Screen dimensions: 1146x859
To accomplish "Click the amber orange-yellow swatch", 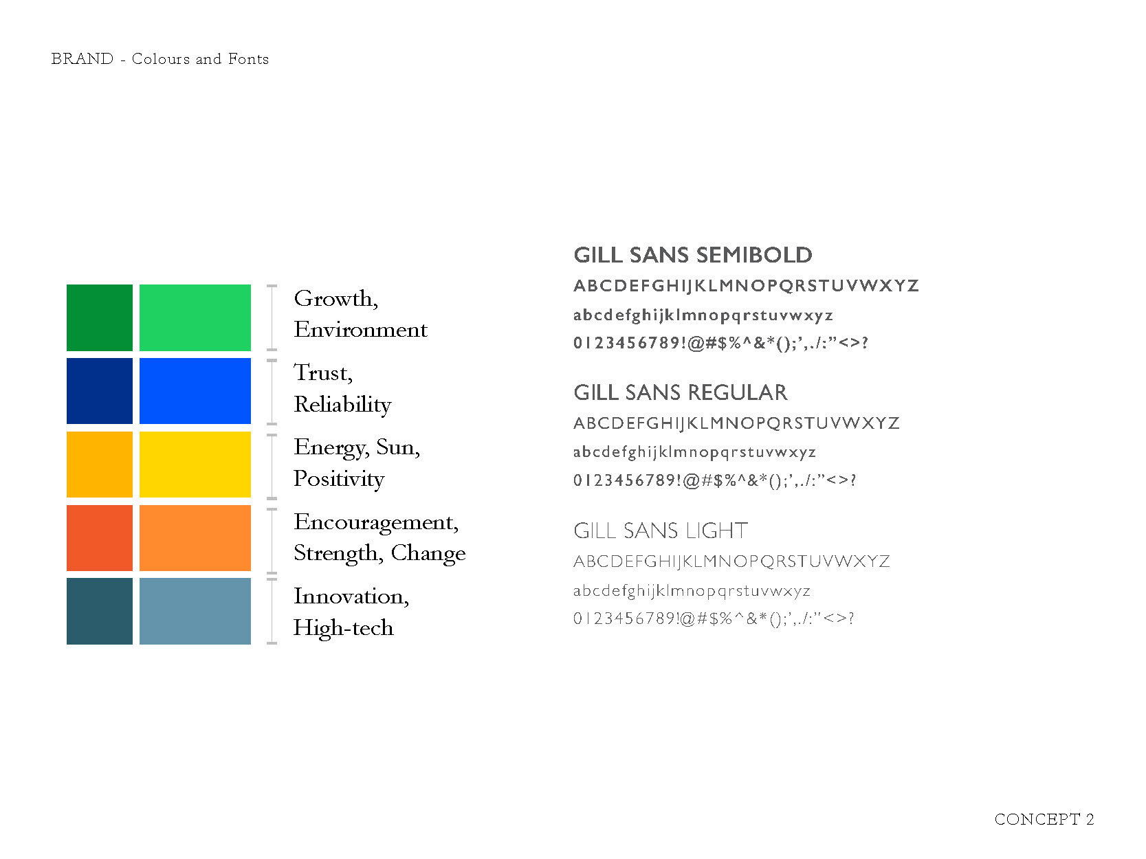I will click(100, 465).
